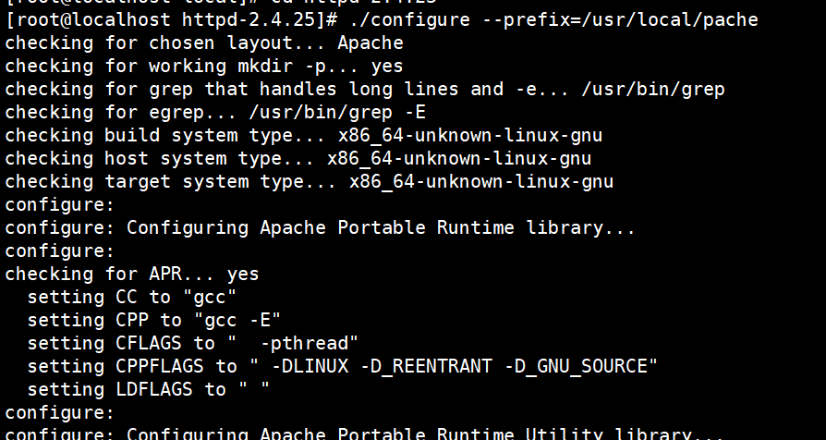Click the ./configure --prefix=/usr/local/pache command
Image resolution: width=826 pixels, height=440 pixels.
(x=553, y=20)
